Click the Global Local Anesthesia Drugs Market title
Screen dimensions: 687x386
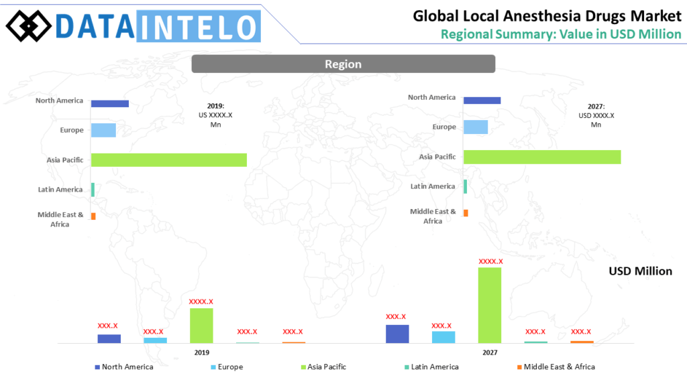coord(547,15)
